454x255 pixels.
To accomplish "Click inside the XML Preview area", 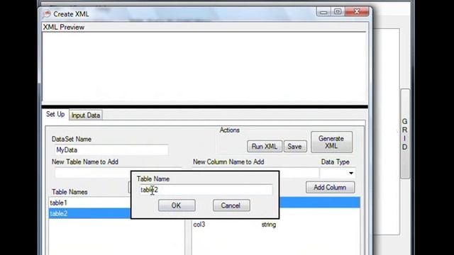I will click(x=205, y=67).
